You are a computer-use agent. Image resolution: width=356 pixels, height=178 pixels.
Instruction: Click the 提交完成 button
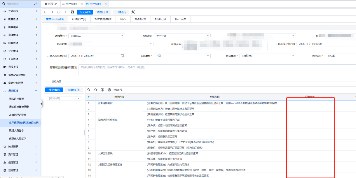(85, 12)
